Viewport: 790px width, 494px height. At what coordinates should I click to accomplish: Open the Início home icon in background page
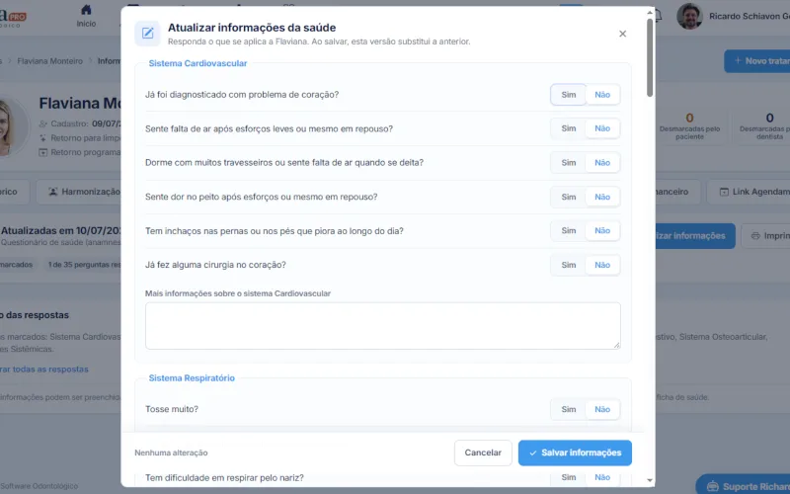(86, 10)
